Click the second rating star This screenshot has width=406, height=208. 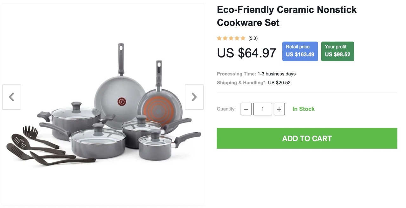tap(225, 38)
